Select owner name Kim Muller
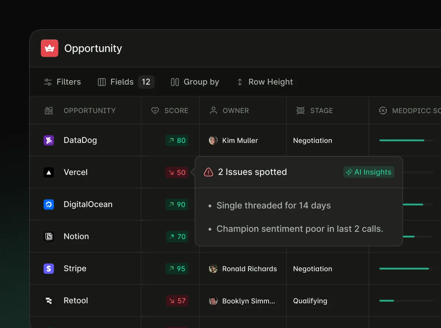The image size is (441, 328). pos(240,140)
